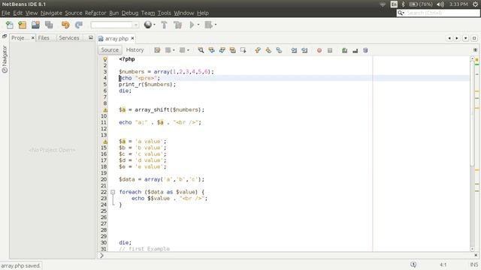
Task: Show the opened documents list dropdown
Action: click(x=466, y=38)
